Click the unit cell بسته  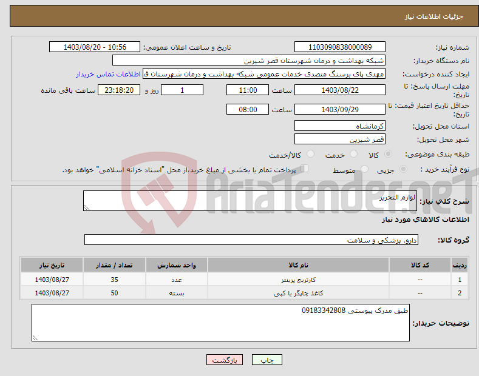pyautogui.click(x=177, y=293)
